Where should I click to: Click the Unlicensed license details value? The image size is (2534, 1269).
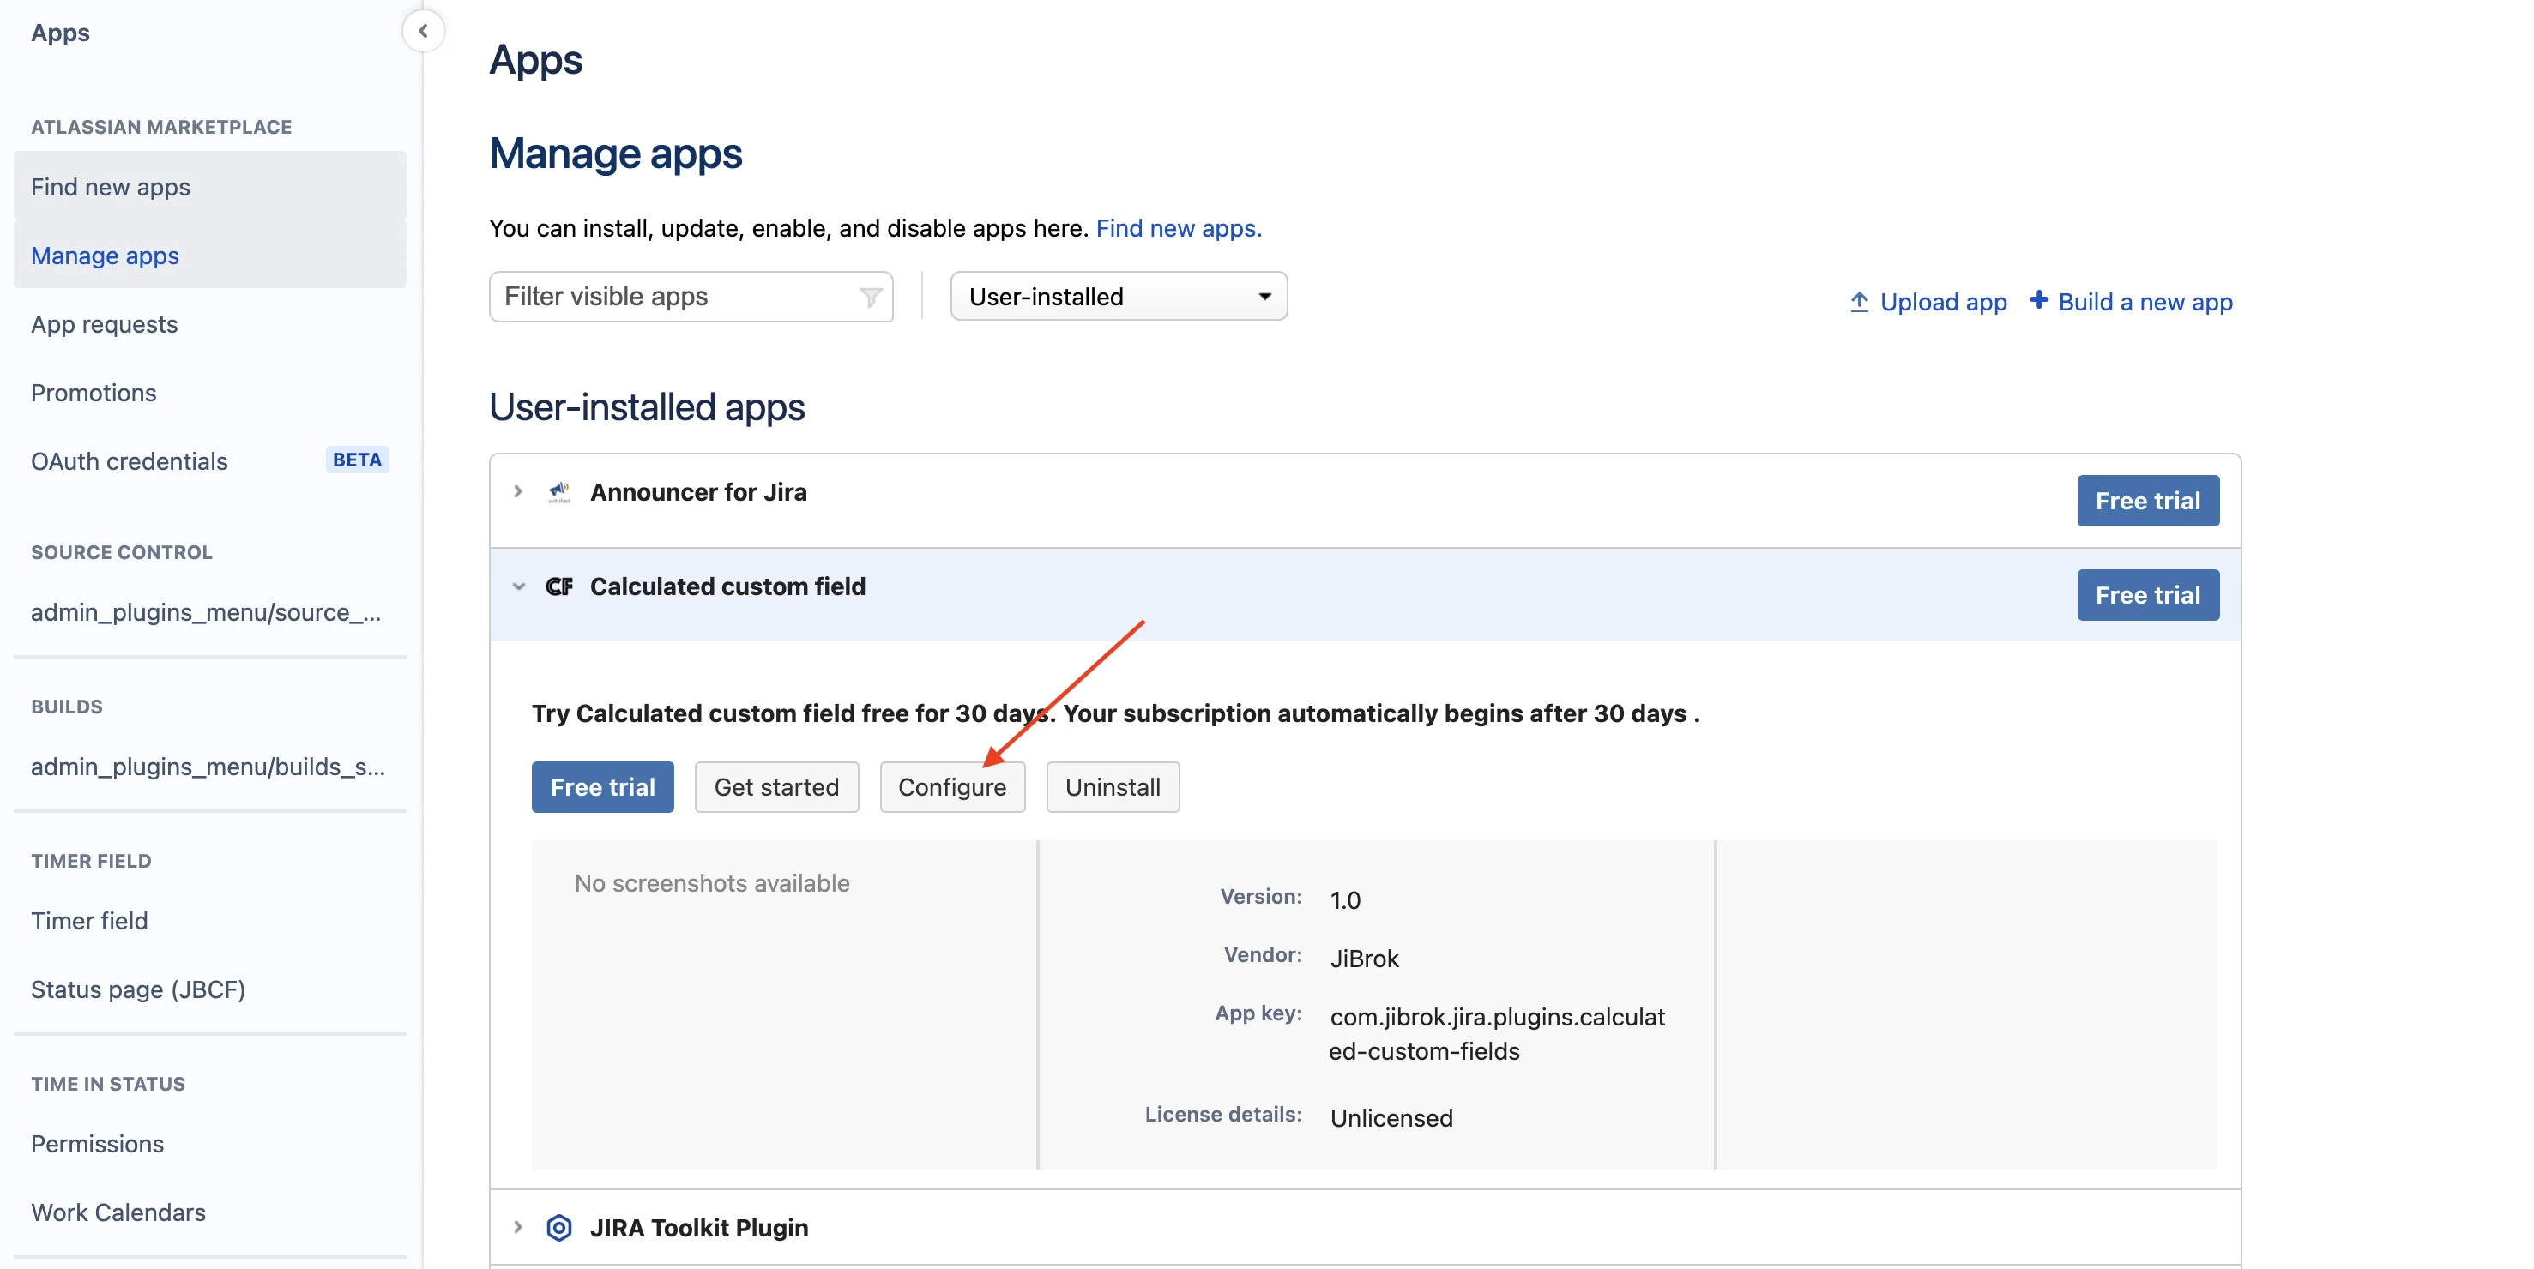1391,1119
